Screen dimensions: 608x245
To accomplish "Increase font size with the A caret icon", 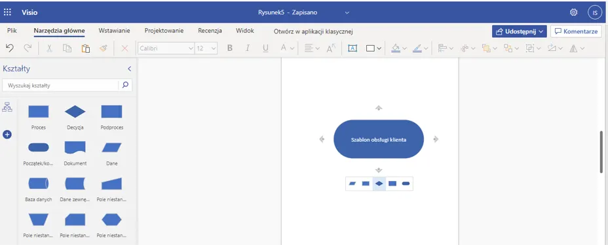I will [x=331, y=48].
